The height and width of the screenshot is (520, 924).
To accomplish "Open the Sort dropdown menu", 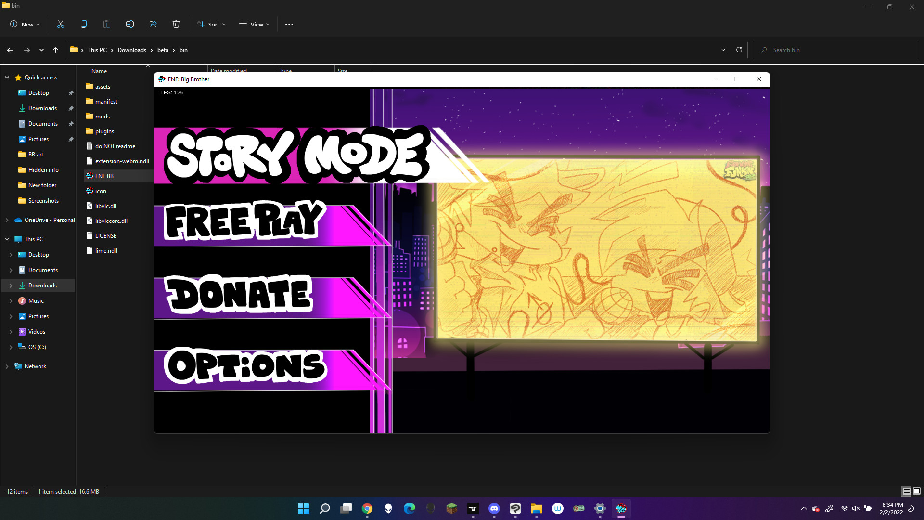I will (211, 24).
